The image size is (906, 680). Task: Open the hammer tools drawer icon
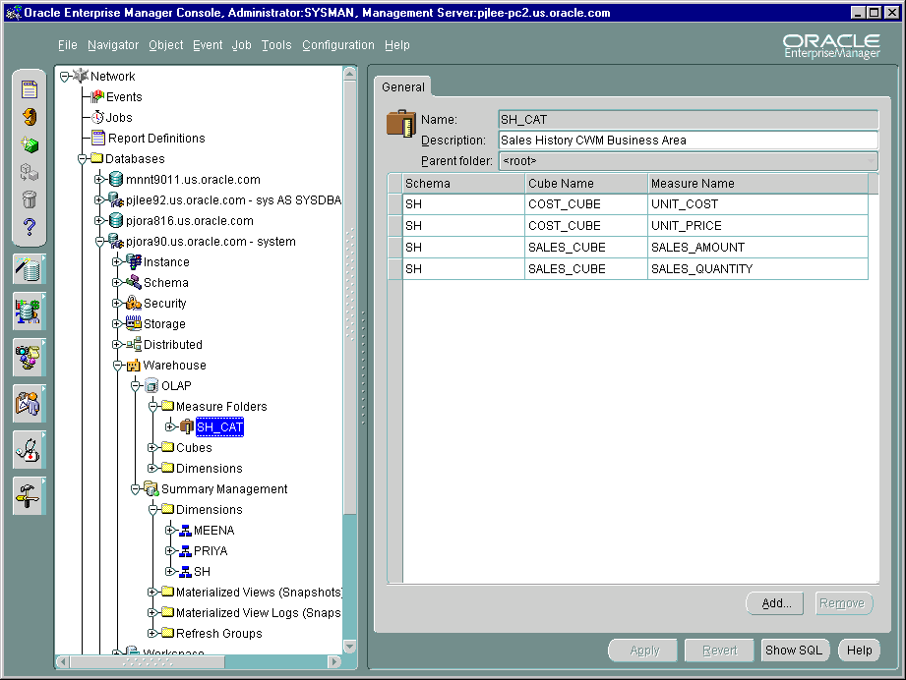(29, 495)
